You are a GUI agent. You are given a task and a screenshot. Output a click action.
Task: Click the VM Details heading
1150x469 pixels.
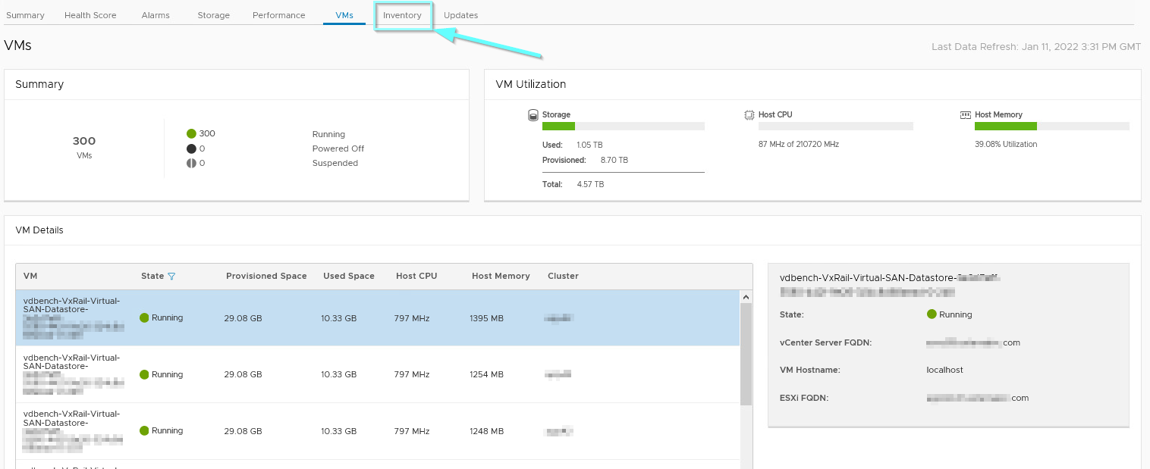click(39, 230)
